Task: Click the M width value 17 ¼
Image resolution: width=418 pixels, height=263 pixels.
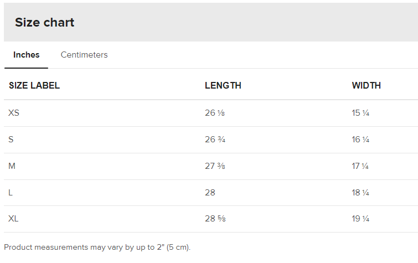Action: [360, 166]
